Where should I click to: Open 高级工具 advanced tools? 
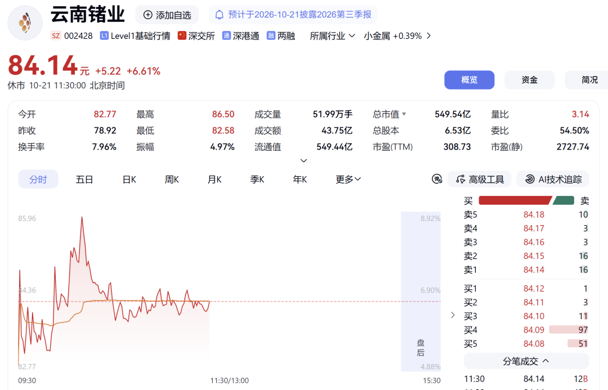click(x=480, y=179)
